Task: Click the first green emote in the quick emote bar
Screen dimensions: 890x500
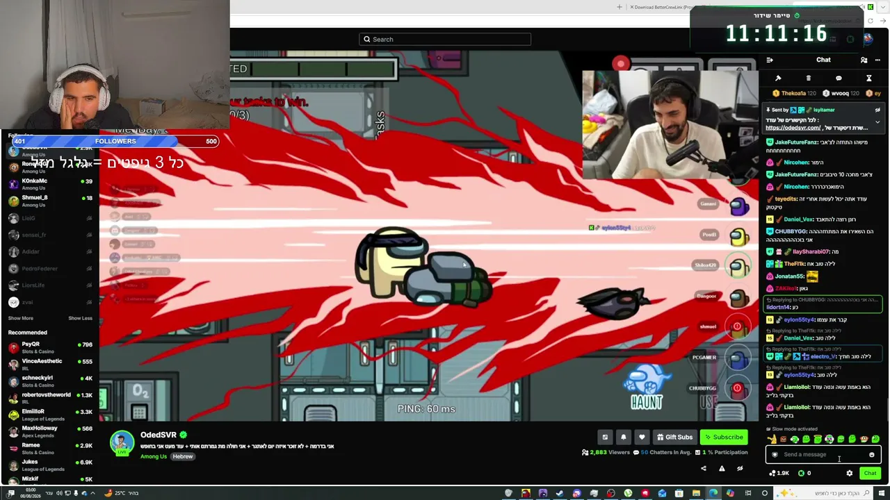Action: (795, 439)
